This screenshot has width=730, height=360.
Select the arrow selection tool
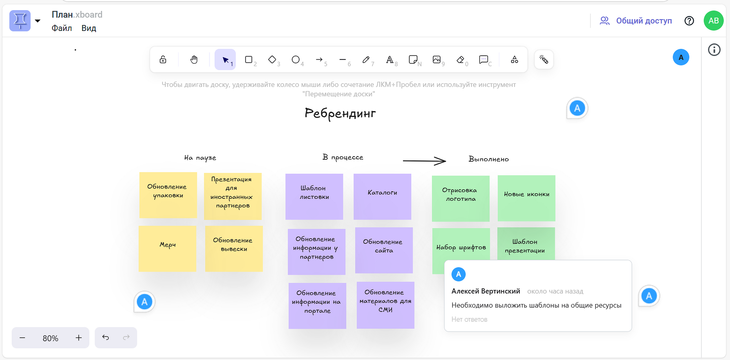pyautogui.click(x=225, y=59)
